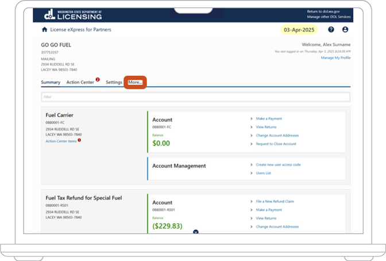Open the Manage My Profile link

tap(335, 57)
